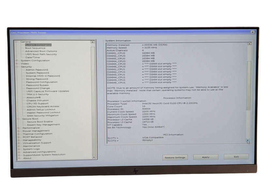This screenshot has height=196, width=261.
Task: Open Advanced Boot Options
Action: [41, 51]
